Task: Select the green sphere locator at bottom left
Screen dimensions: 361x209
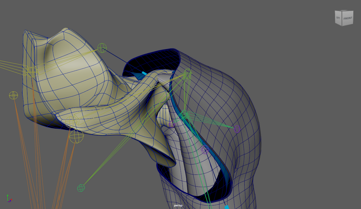Action: [x=81, y=187]
